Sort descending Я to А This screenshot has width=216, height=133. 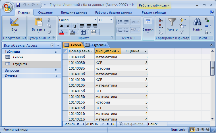click(161, 26)
